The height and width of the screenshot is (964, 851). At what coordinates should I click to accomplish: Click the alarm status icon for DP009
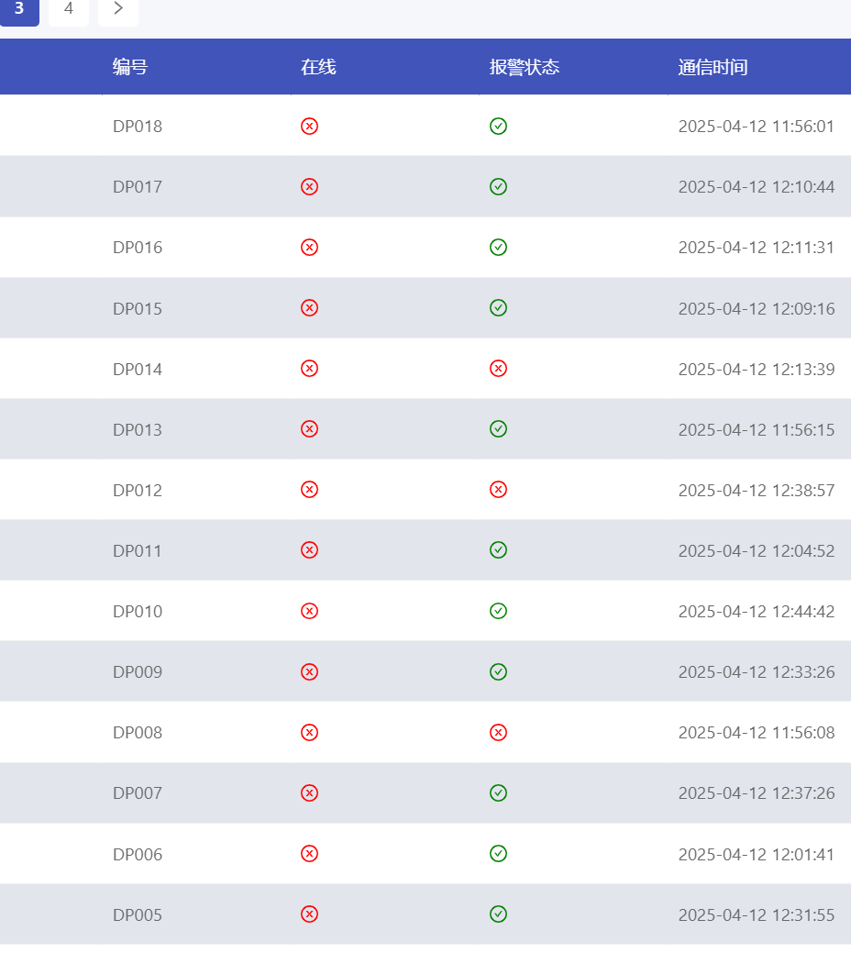pos(498,671)
